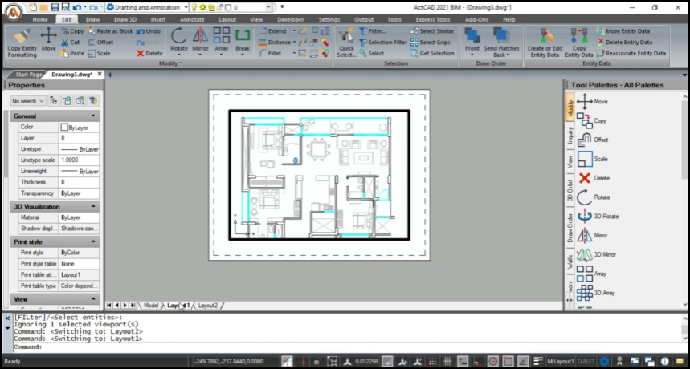
Task: Switch to the Layout2 tab
Action: pyautogui.click(x=208, y=306)
